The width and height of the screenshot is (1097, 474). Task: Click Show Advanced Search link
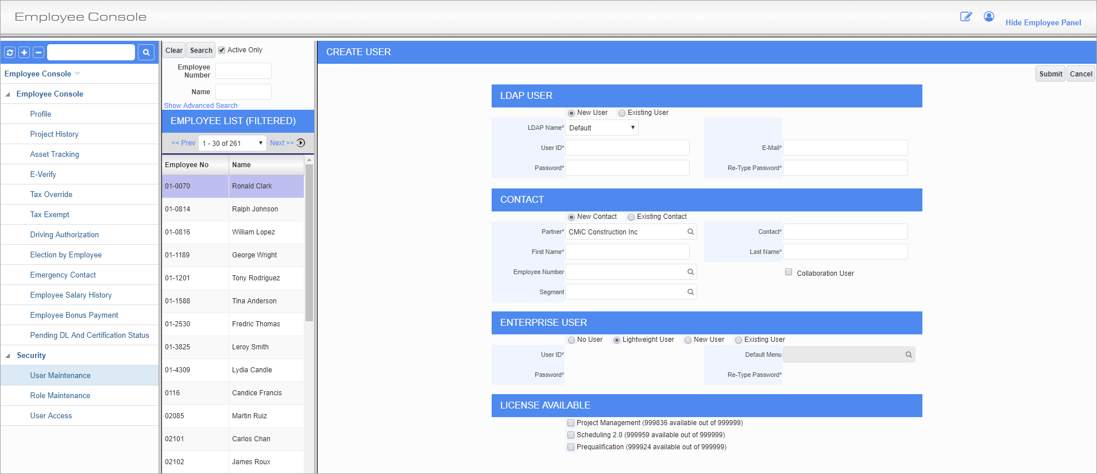(200, 106)
